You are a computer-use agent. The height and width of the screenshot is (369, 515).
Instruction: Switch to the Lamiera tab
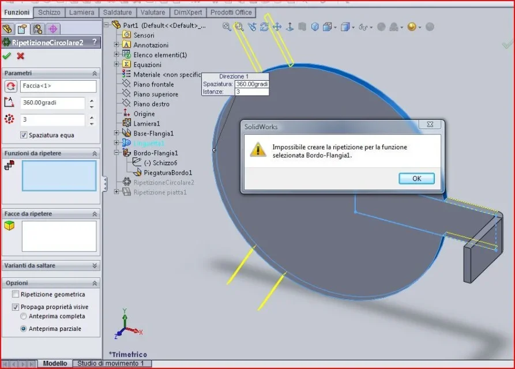[x=81, y=13]
